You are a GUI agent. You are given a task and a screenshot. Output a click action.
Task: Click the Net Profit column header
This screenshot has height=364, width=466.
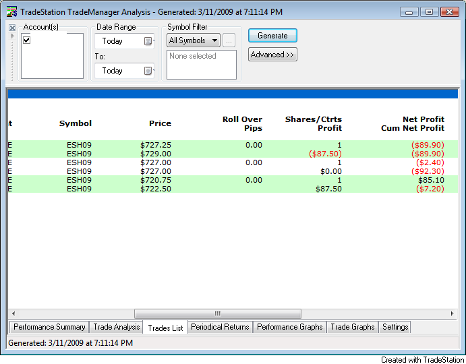pos(413,123)
